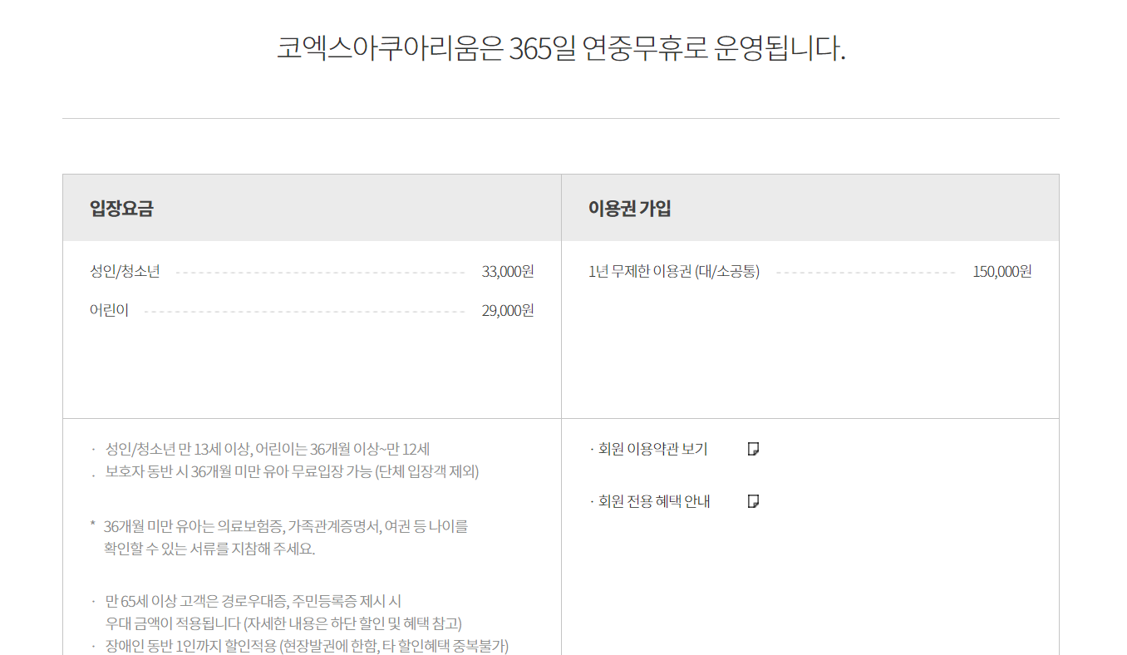Viewport: 1127px width, 655px height.
Task: Click the 150,000원 annual pass price
Action: click(x=1002, y=272)
